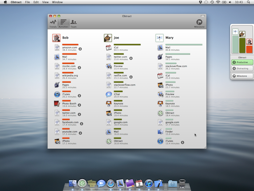Click the iPhoto icon in Bob's list
Viewport: 254px width, 191px height.
click(57, 141)
